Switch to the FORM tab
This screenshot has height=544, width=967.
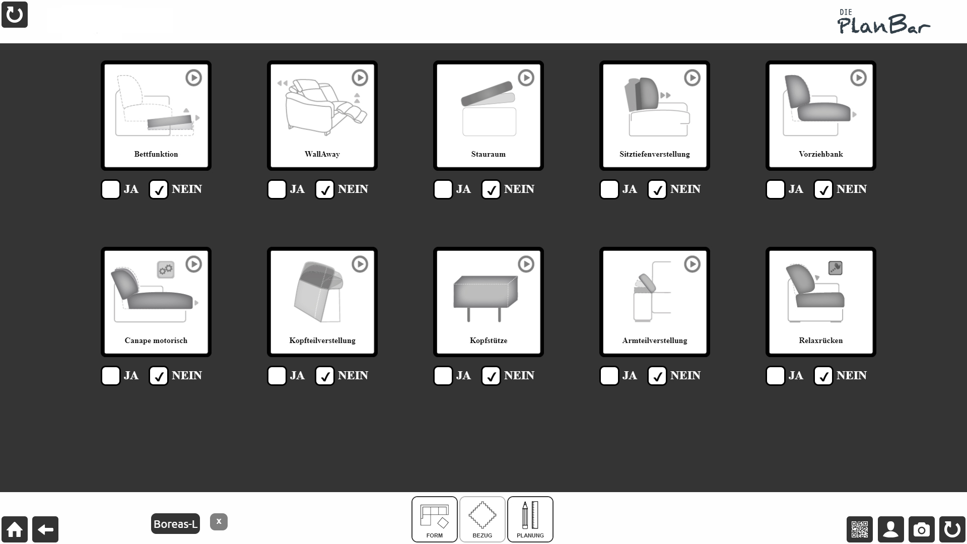pyautogui.click(x=434, y=519)
